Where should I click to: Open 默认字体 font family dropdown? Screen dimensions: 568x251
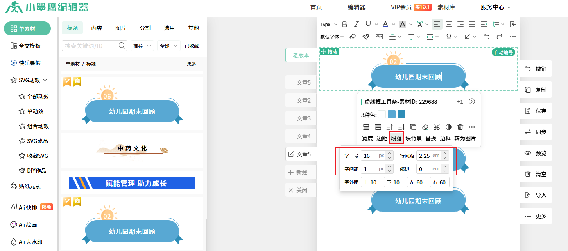tap(332, 37)
